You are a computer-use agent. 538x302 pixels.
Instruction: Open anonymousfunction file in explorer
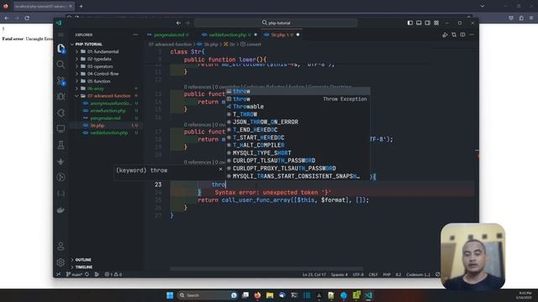tap(106, 103)
